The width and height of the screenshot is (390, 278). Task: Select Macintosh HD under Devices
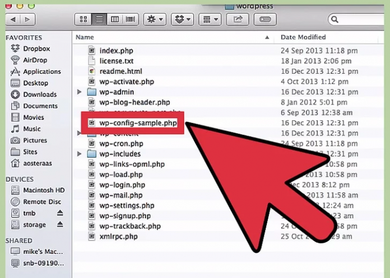tap(43, 190)
